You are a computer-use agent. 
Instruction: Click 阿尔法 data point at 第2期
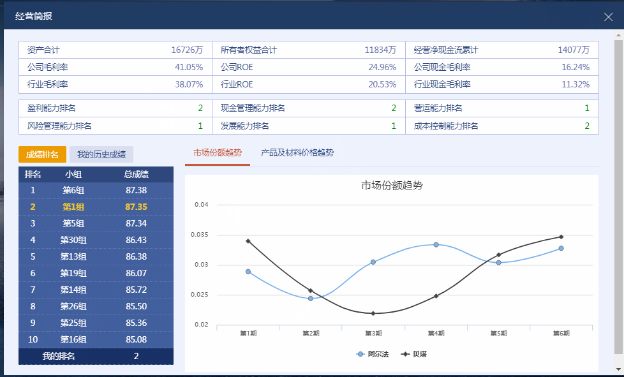pos(311,299)
